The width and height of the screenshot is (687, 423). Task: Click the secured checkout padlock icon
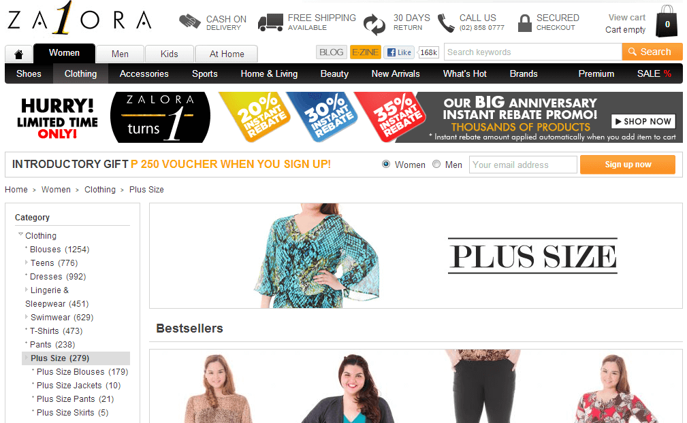(x=524, y=22)
